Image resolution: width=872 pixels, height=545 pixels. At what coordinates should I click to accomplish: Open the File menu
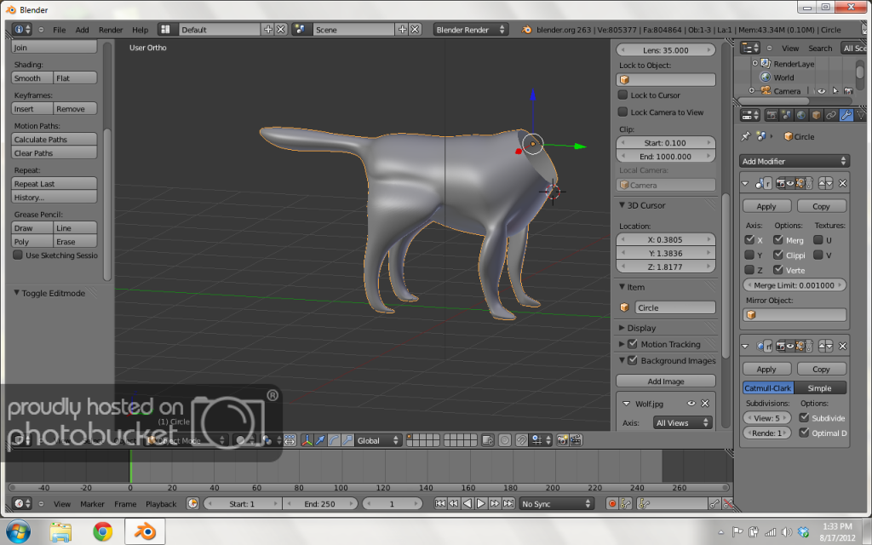[59, 30]
